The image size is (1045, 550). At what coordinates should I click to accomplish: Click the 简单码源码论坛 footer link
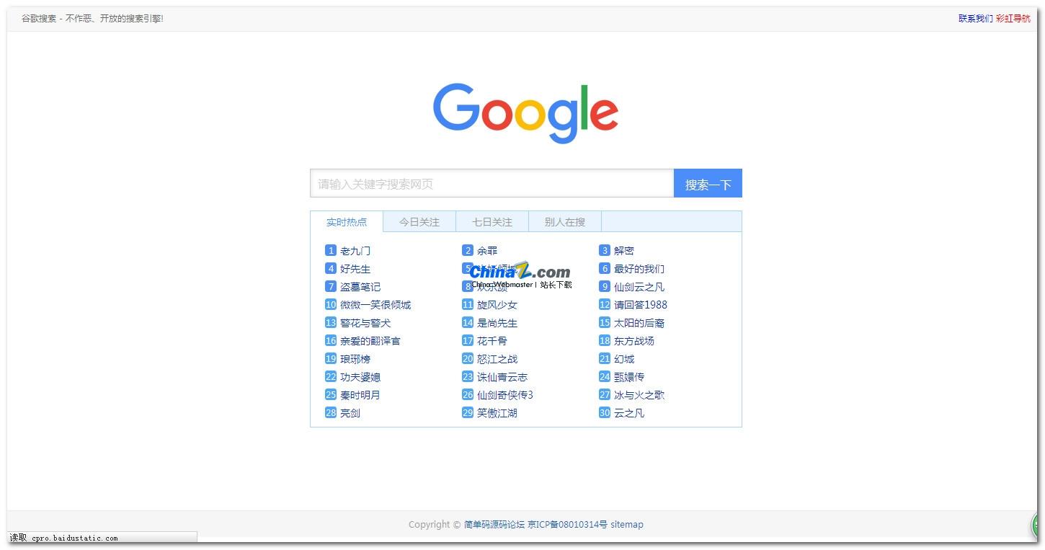(494, 525)
